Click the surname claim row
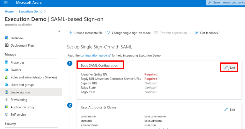The width and height of the screenshot is (245, 129). pos(86,121)
